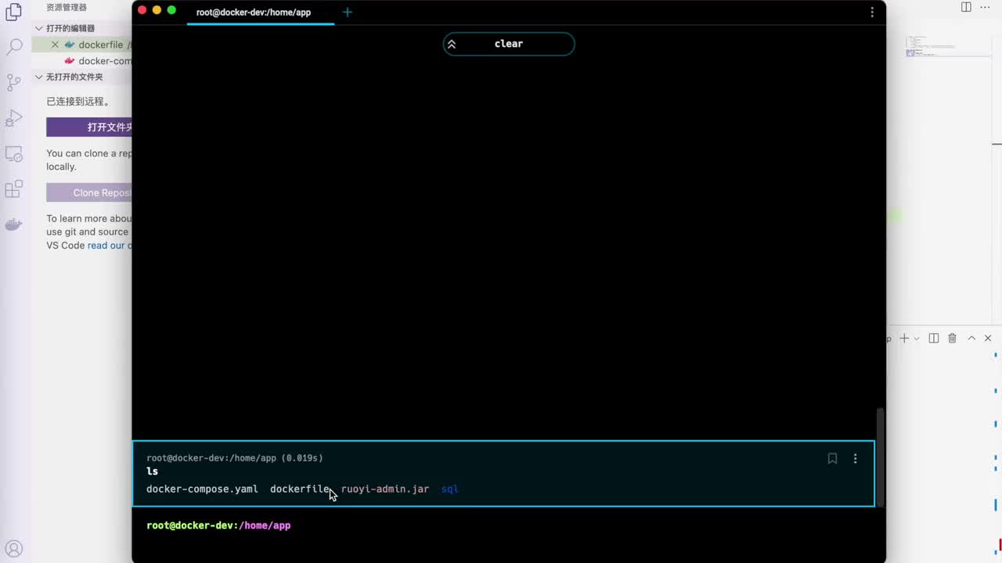Click the sql directory in ls output
Image resolution: width=1002 pixels, height=563 pixels.
(x=450, y=489)
